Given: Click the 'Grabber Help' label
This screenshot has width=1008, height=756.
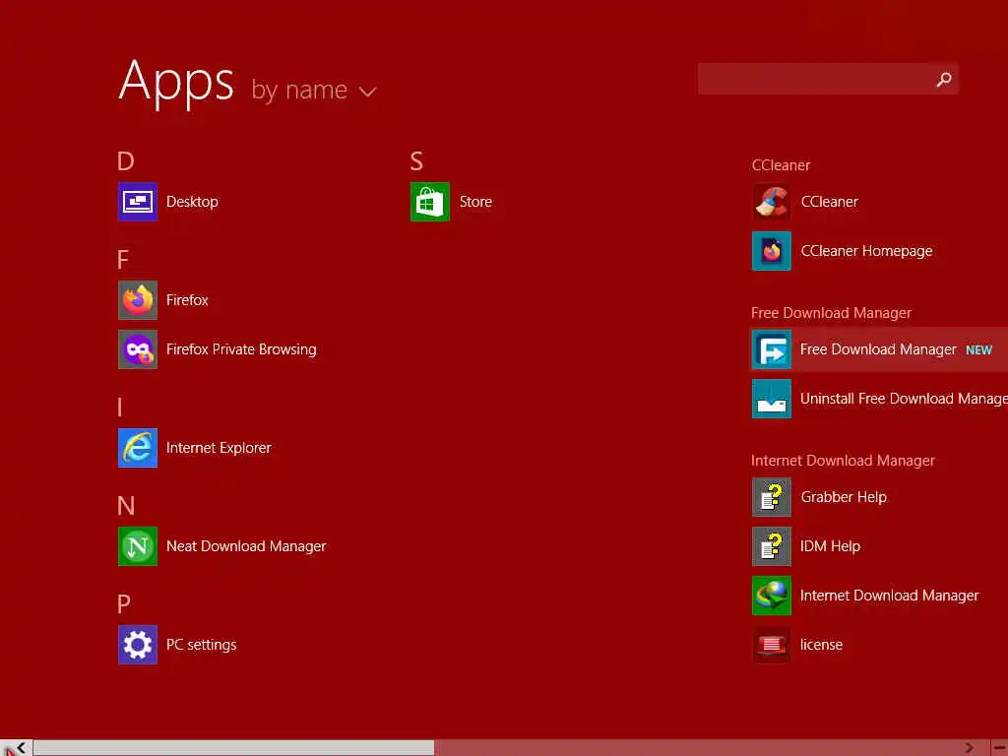Looking at the screenshot, I should click(x=844, y=497).
